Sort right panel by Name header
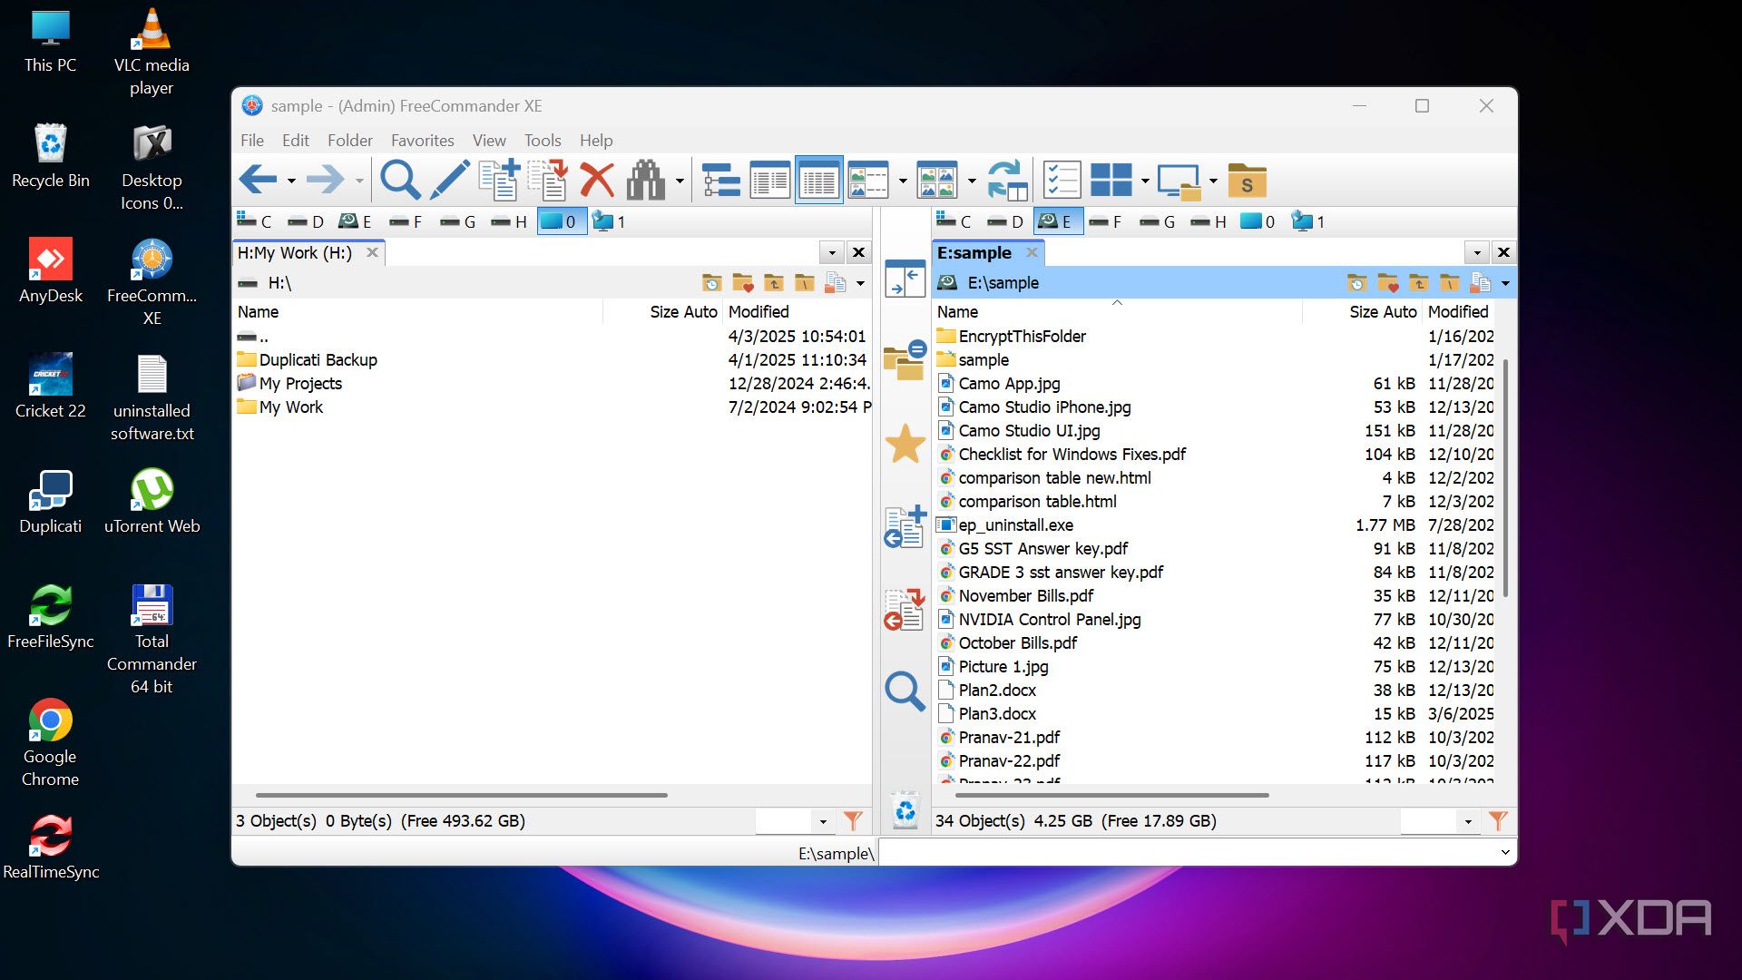 tap(1118, 311)
